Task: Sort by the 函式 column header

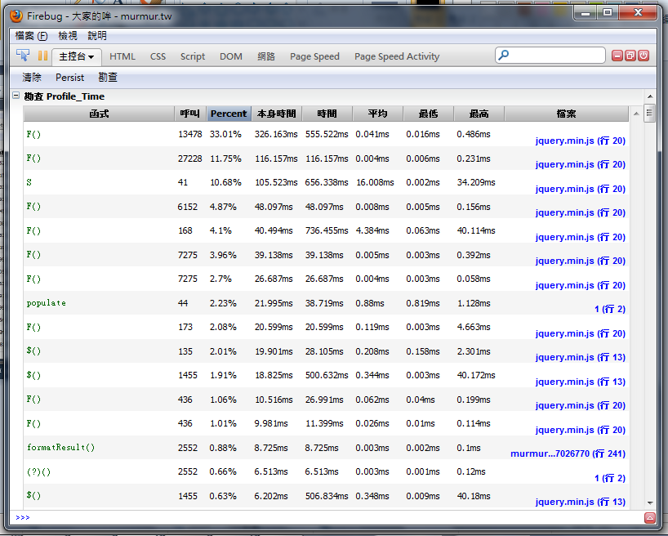Action: [x=99, y=114]
